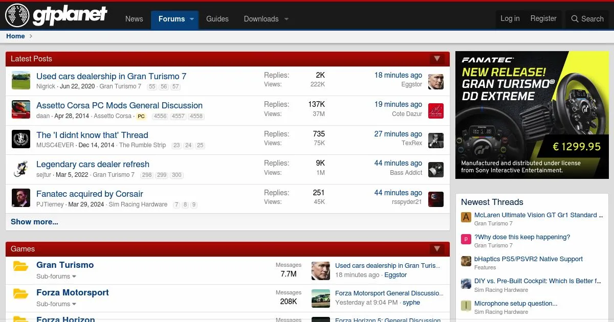Click Nigrick's avatar beside Used cars thread
Screen dimensions: 614x322
point(21,81)
